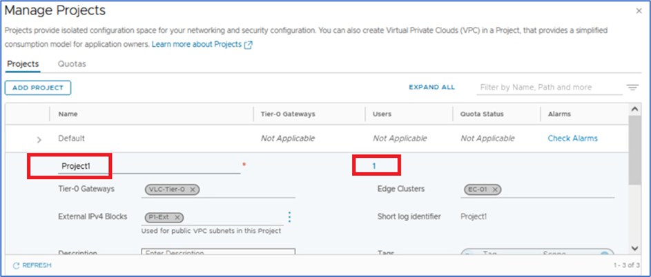Image resolution: width=651 pixels, height=277 pixels.
Task: Click the filter lines icon beside search
Action: coord(632,88)
